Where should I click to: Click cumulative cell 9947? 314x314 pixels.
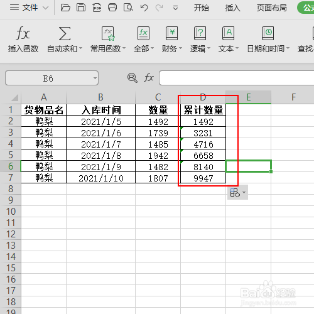203,178
